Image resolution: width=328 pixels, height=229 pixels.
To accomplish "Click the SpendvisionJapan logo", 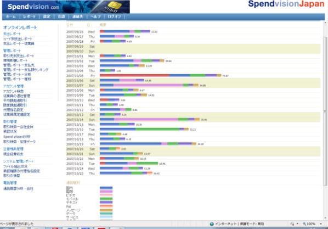I will (x=286, y=4).
